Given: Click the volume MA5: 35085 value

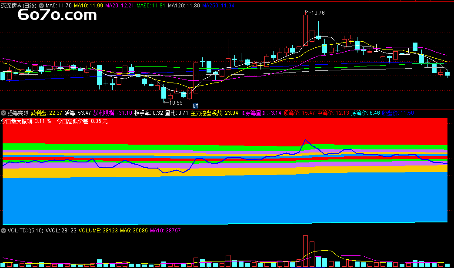Looking at the screenshot, I should [x=134, y=230].
